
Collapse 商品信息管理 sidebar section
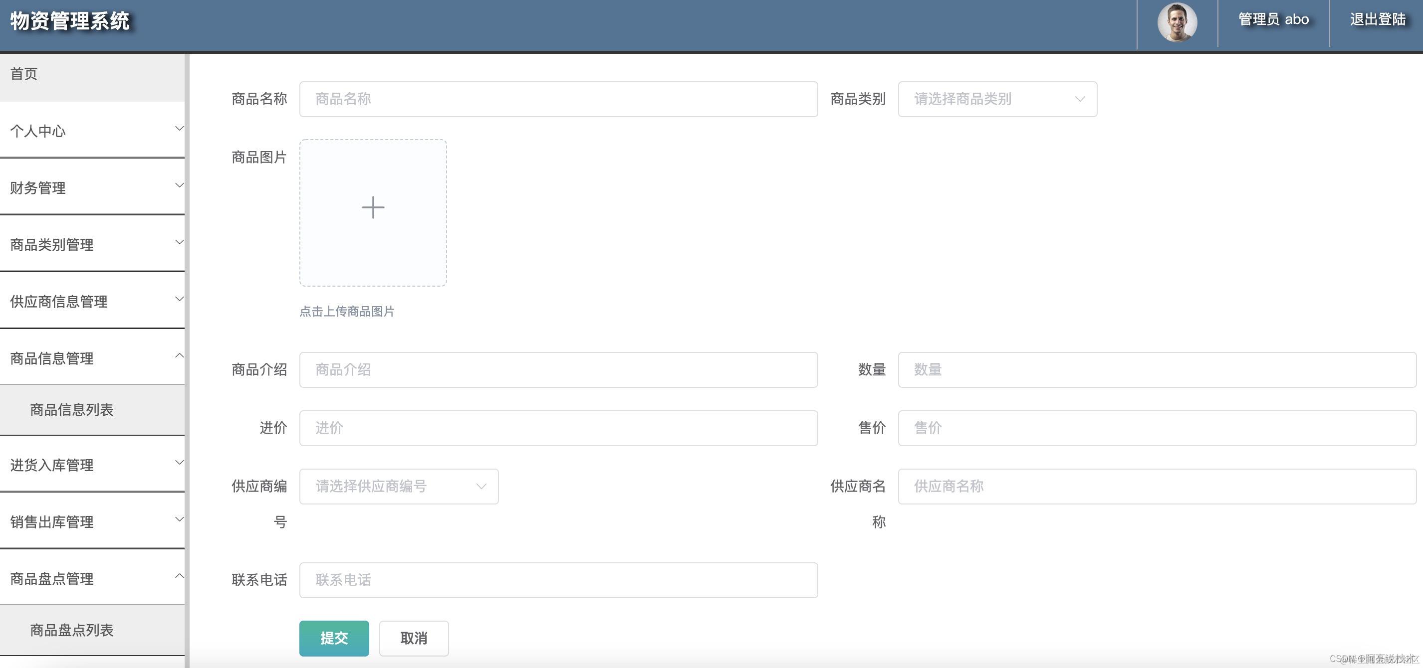(179, 356)
